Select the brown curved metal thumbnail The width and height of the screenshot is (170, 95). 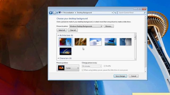[x=80, y=42]
